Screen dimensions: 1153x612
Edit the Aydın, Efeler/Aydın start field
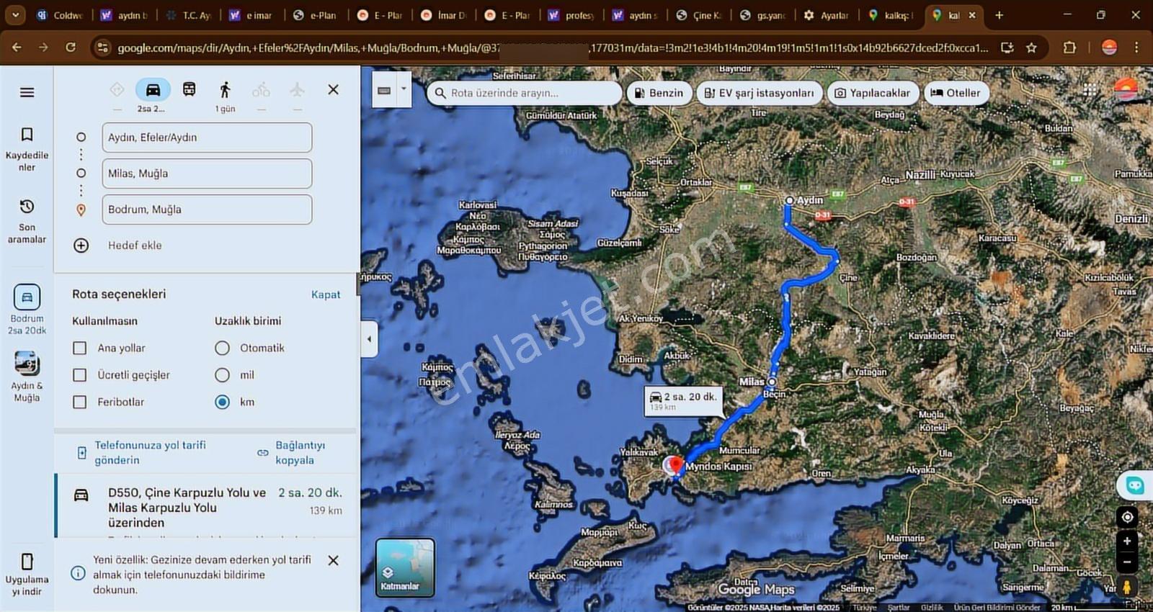pos(207,138)
